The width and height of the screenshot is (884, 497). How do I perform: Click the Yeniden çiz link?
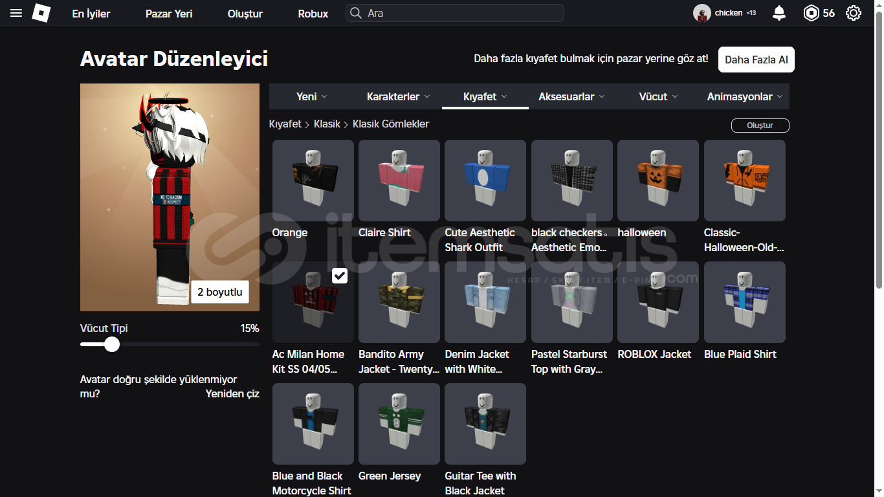[232, 393]
